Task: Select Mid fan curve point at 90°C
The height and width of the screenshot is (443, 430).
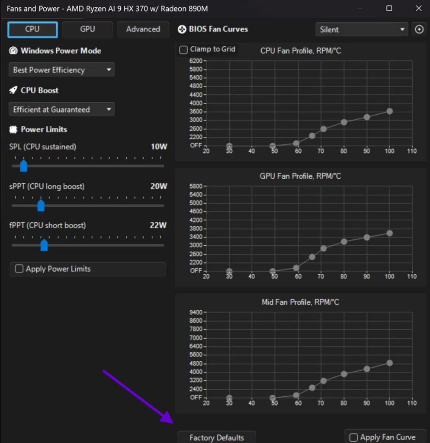Action: click(x=367, y=369)
